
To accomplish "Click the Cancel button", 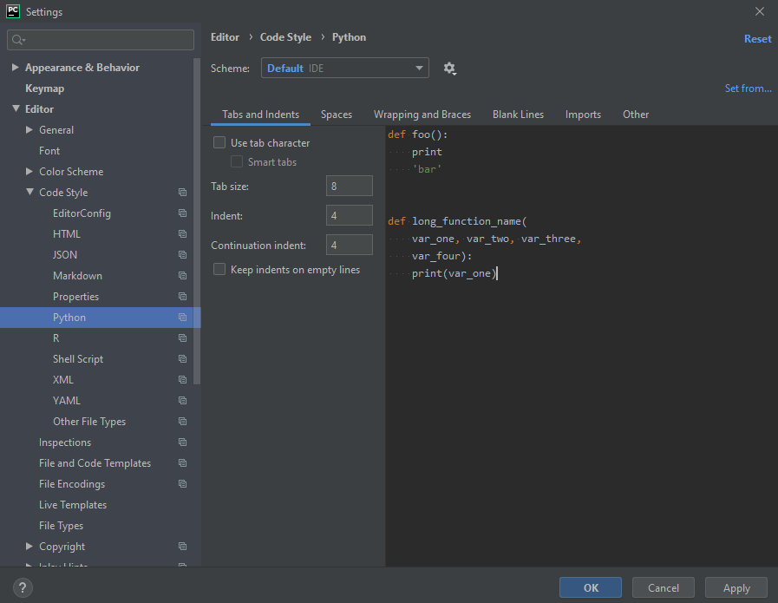I will tap(664, 588).
